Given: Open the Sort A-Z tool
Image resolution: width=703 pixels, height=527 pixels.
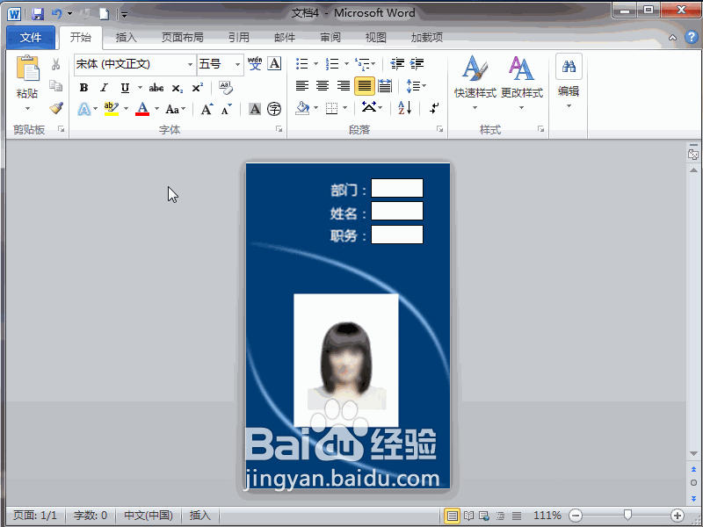Looking at the screenshot, I should click(403, 107).
